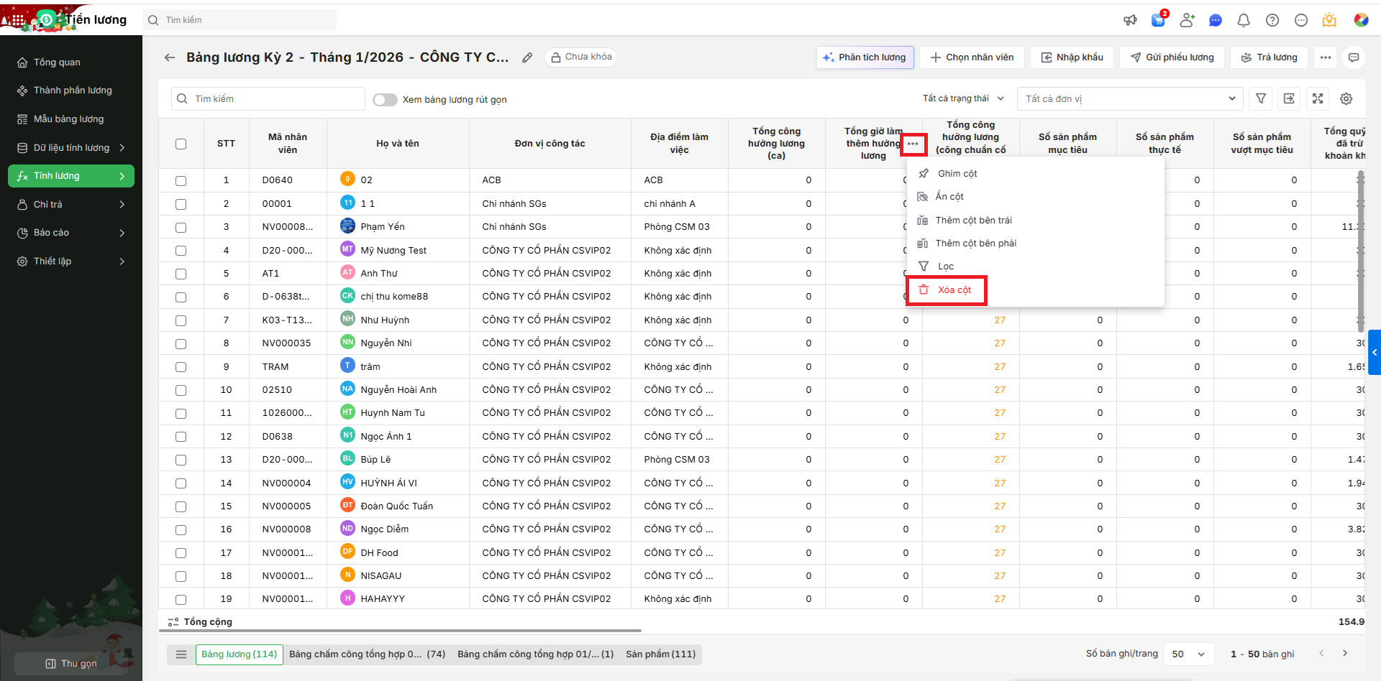The width and height of the screenshot is (1381, 681).
Task: Click the back arrow beside payroll title
Action: [170, 57]
